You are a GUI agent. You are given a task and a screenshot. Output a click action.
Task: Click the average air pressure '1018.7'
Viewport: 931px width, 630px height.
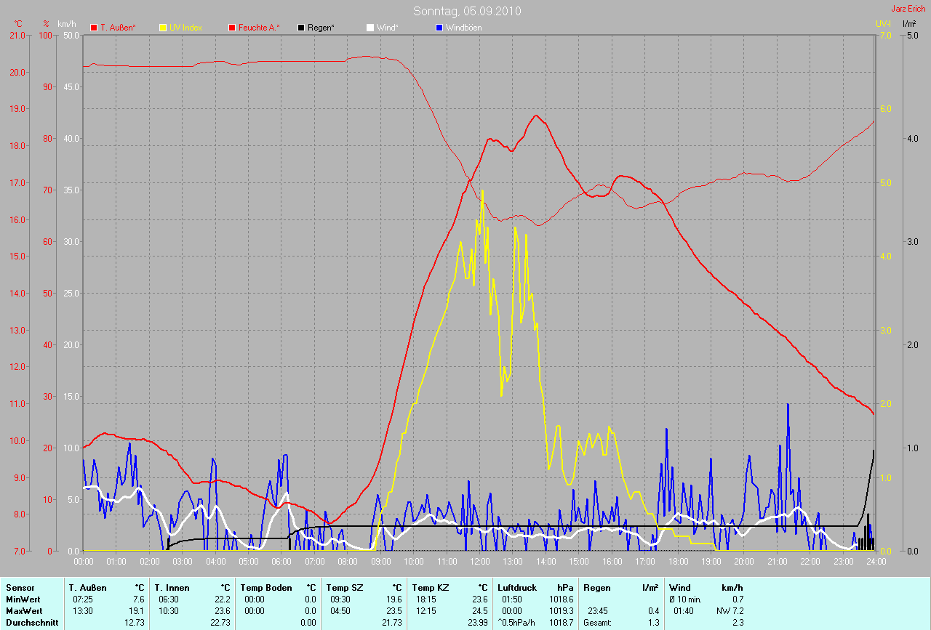point(561,623)
